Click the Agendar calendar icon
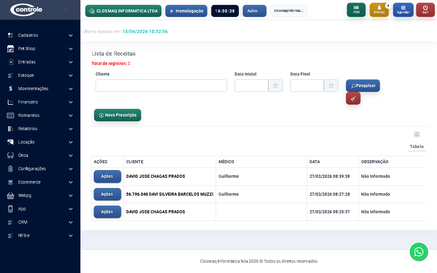 403,10
